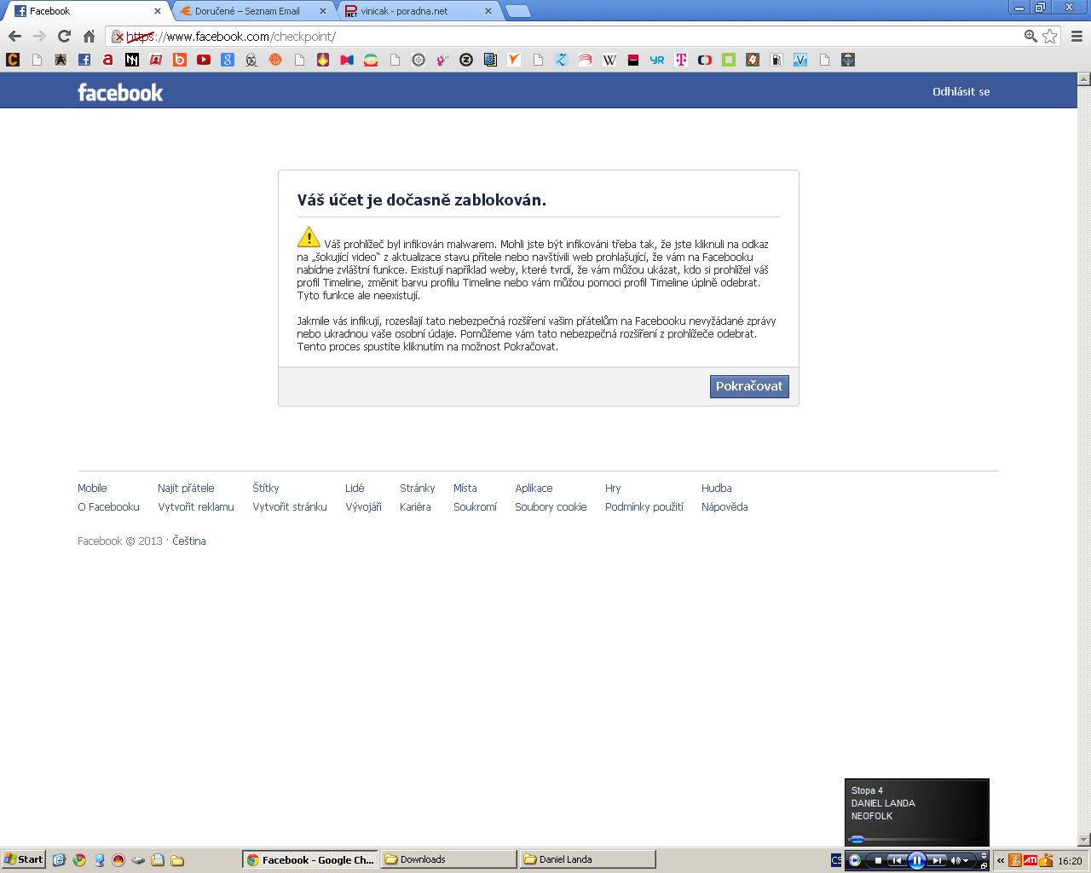The width and height of the screenshot is (1091, 873).
Task: Click the browser reload button
Action: pyautogui.click(x=64, y=36)
